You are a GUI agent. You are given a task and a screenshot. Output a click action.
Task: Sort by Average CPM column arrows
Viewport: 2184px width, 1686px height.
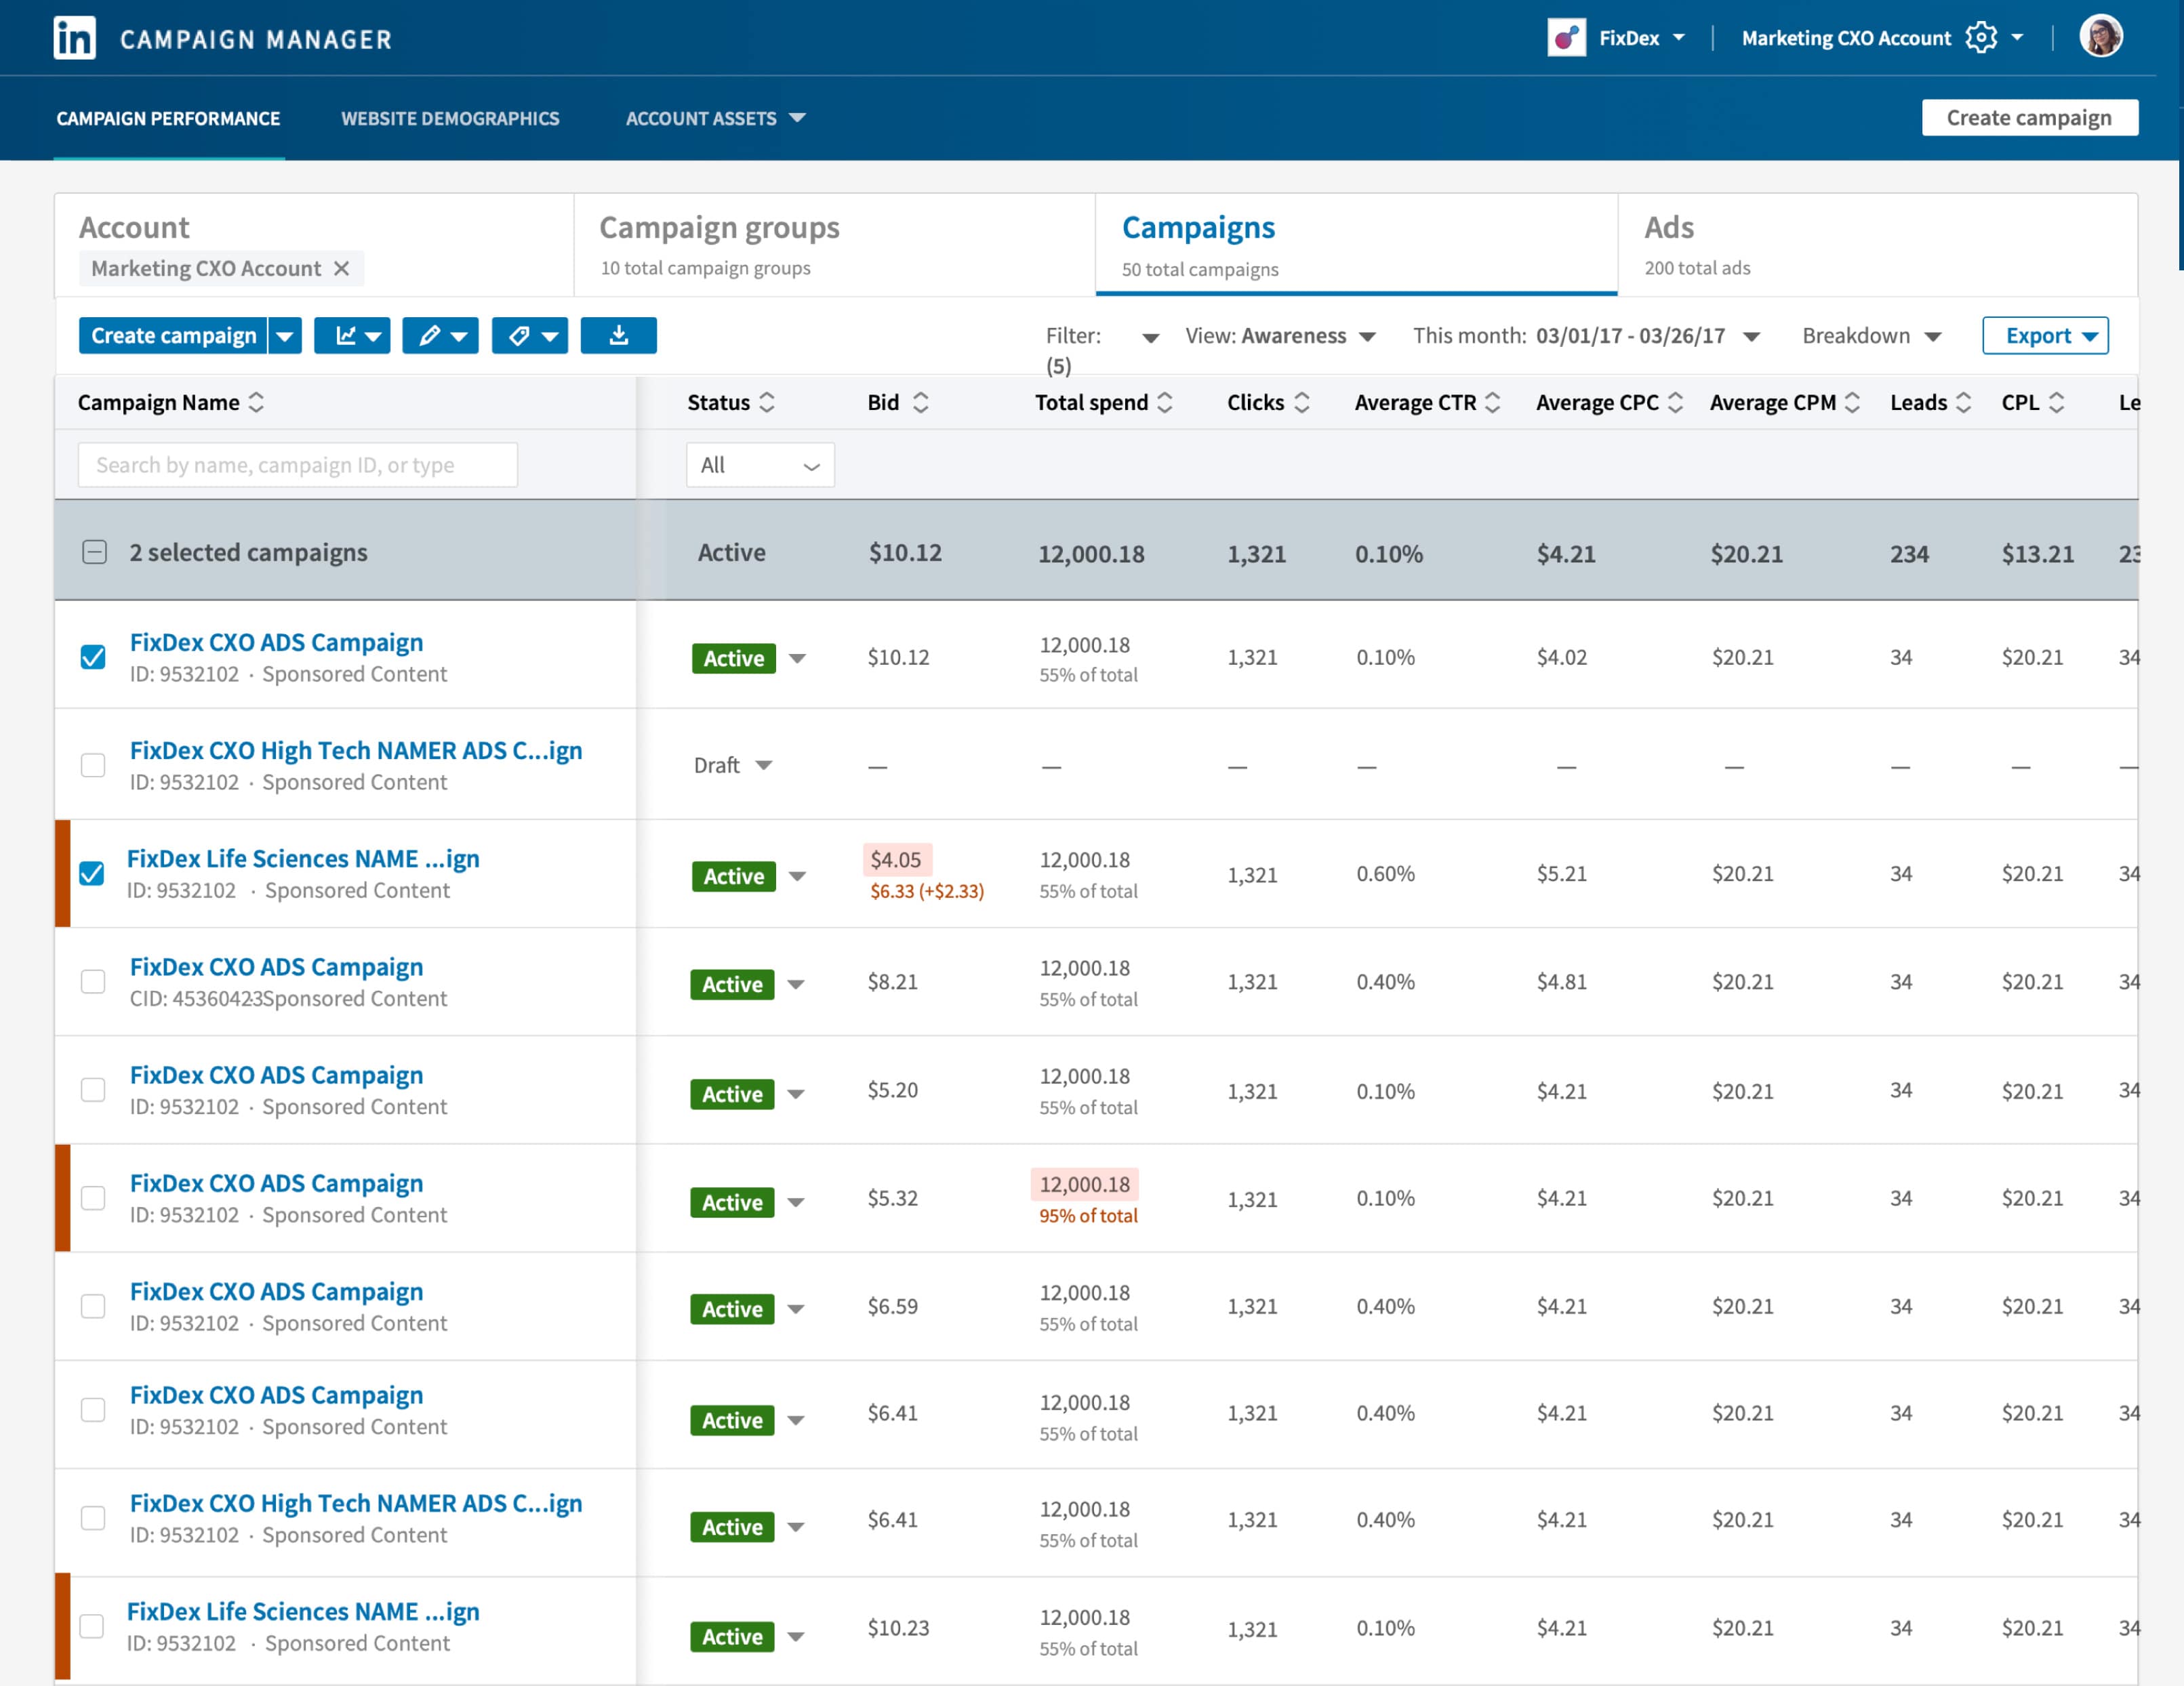pyautogui.click(x=1853, y=402)
